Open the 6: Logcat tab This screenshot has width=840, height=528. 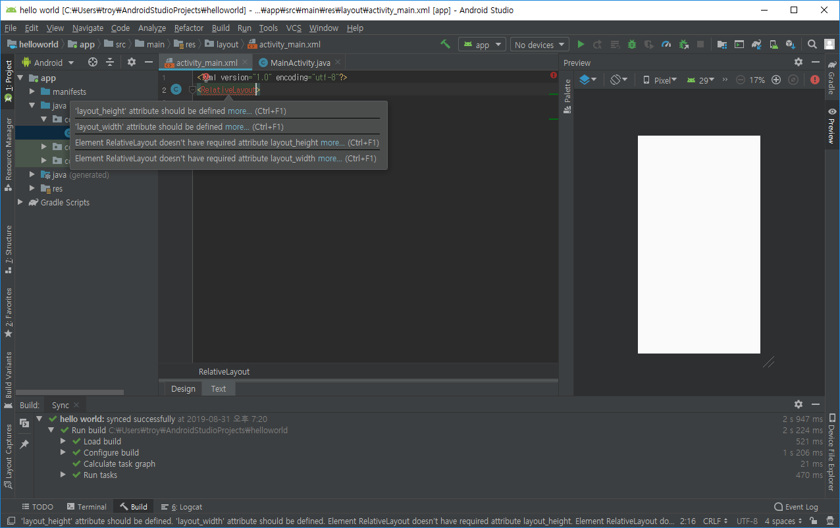182,506
